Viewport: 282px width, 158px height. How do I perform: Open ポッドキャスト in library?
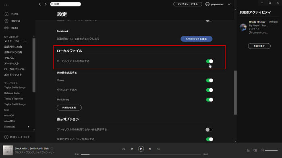click(13, 75)
